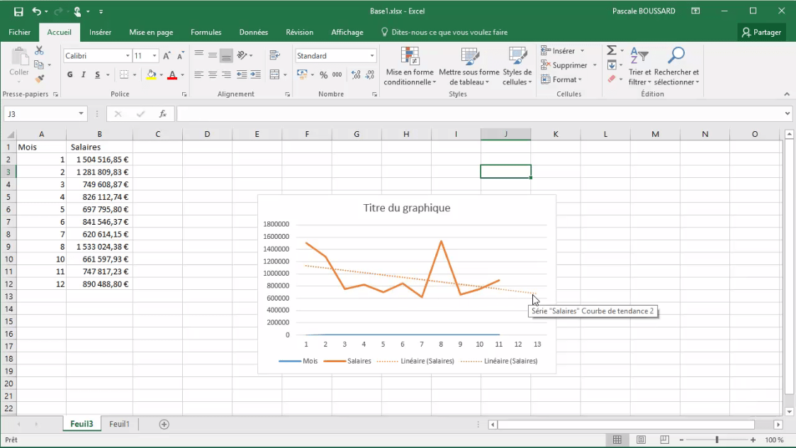Viewport: 796px width, 448px height.
Task: Open the Standard number format dropdown
Action: pyautogui.click(x=372, y=55)
